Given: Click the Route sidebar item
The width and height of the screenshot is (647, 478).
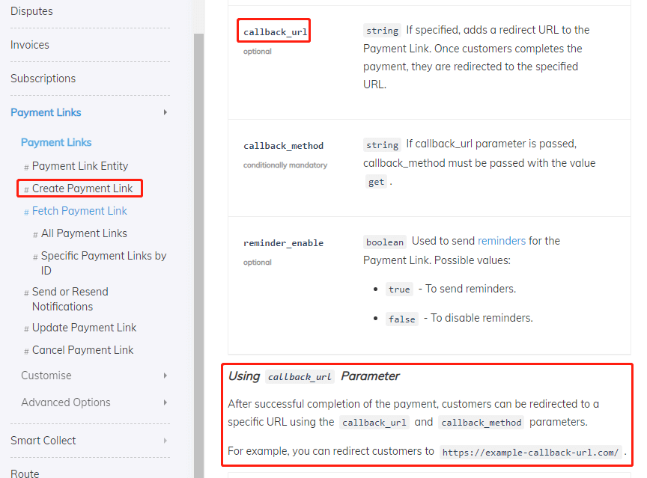Looking at the screenshot, I should tap(25, 473).
